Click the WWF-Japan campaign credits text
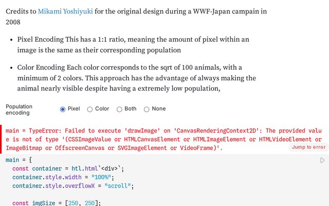Screen dimensions: 329x206 tap(206, 11)
